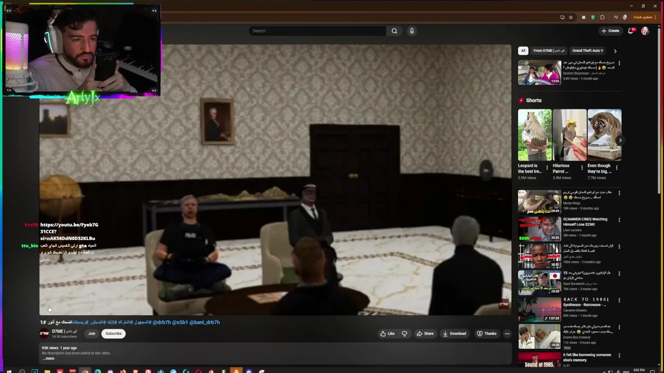The width and height of the screenshot is (664, 373).
Task: Click the main video player area
Action: pyautogui.click(x=275, y=180)
